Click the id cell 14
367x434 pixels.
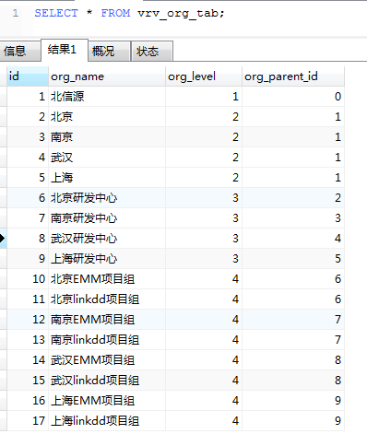click(x=28, y=360)
